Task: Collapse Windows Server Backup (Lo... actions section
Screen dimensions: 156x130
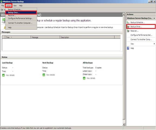Action: click(154, 18)
